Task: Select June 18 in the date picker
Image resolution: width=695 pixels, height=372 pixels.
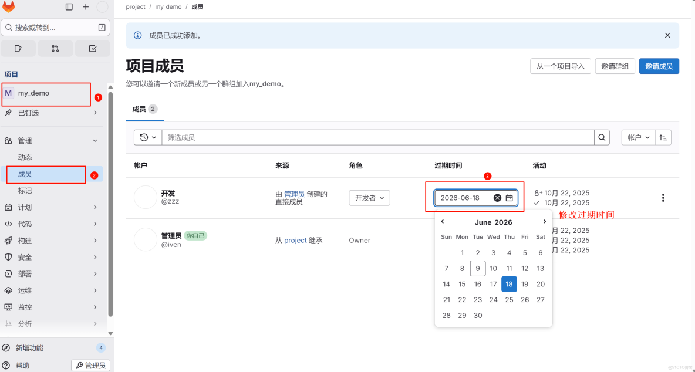Action: pyautogui.click(x=509, y=284)
